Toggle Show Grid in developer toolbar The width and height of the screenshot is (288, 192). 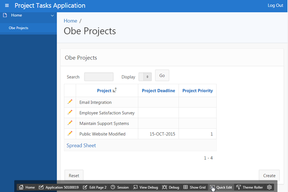click(194, 187)
